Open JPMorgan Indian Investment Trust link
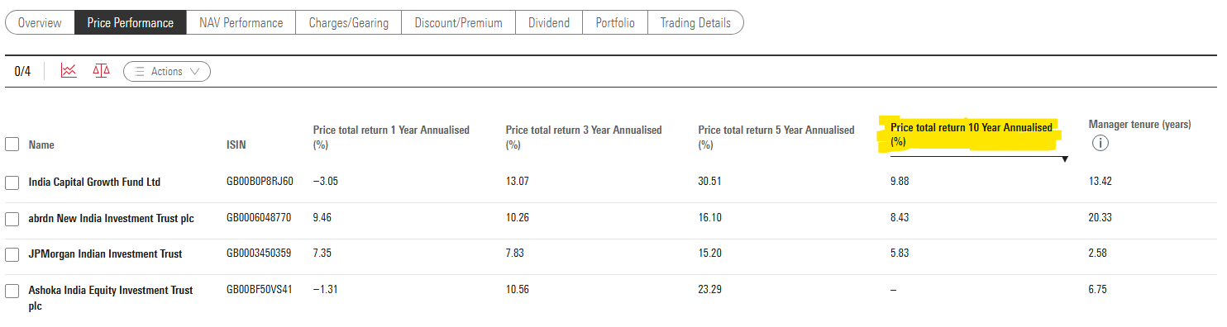1227x327 pixels. [x=106, y=254]
